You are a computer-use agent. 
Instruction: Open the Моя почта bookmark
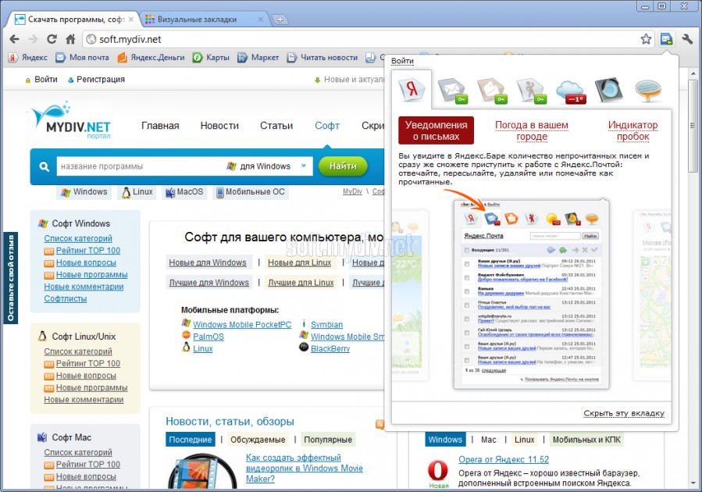(82, 57)
